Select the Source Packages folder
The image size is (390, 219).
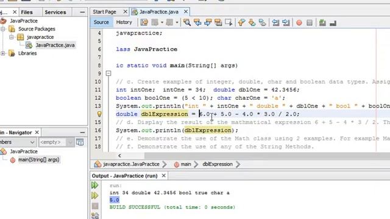(37, 29)
